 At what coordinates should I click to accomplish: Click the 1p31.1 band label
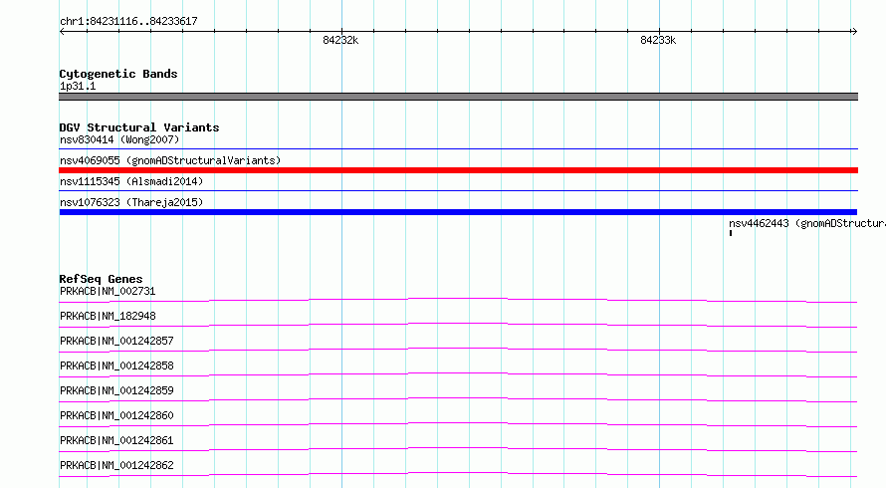pyautogui.click(x=78, y=86)
